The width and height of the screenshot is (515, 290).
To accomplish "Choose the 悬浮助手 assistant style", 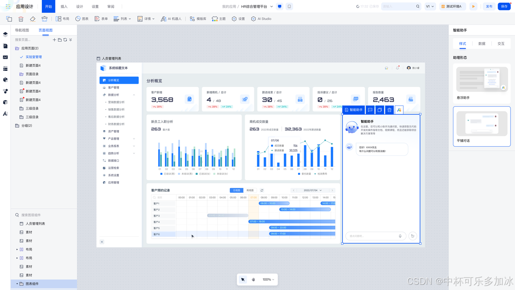I will pos(482,79).
